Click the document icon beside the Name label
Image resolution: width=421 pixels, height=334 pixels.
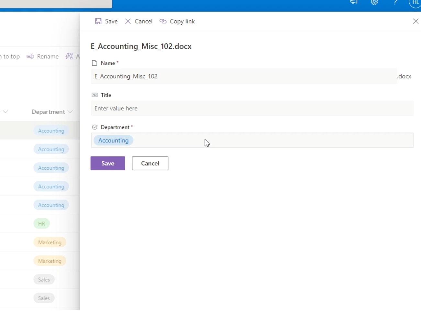[94, 63]
